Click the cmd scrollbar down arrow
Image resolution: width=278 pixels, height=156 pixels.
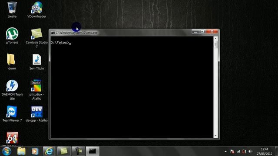coord(215,136)
